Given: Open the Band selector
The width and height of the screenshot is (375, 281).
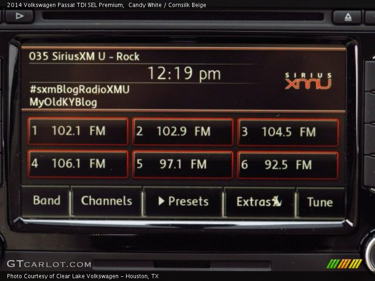Looking at the screenshot, I should tap(46, 201).
